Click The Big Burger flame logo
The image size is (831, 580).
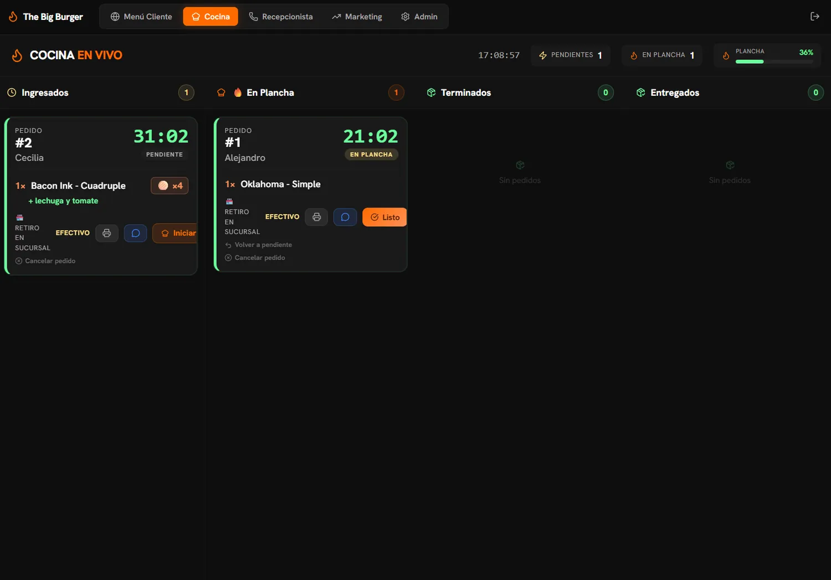click(13, 17)
